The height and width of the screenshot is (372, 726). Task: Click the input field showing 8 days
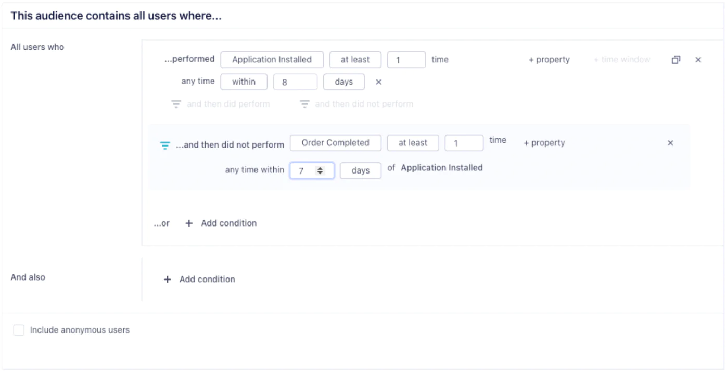[295, 82]
